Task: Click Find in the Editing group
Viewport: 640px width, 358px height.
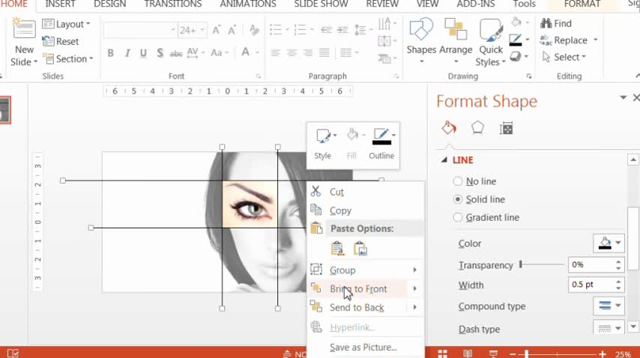Action: [556, 23]
